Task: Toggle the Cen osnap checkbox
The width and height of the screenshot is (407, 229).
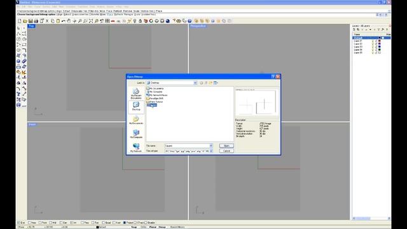Action: [x=61, y=223]
